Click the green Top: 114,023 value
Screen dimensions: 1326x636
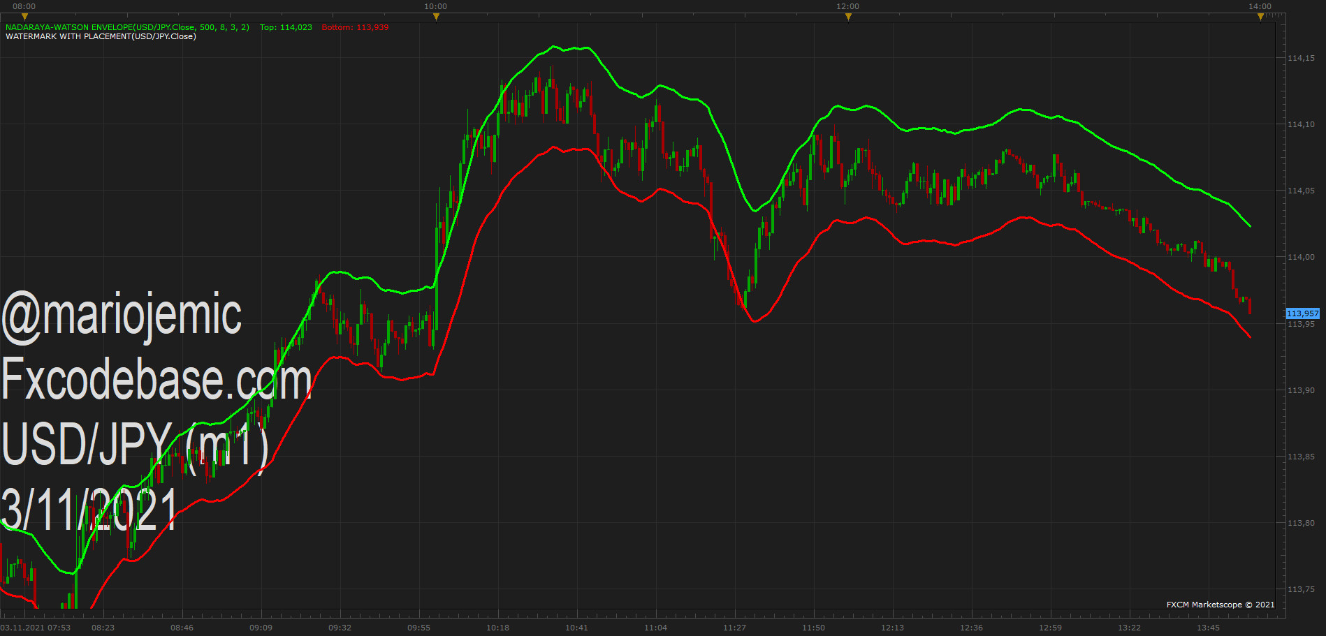click(x=286, y=27)
